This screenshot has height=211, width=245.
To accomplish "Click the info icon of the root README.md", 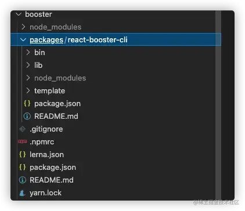I will tap(23, 180).
